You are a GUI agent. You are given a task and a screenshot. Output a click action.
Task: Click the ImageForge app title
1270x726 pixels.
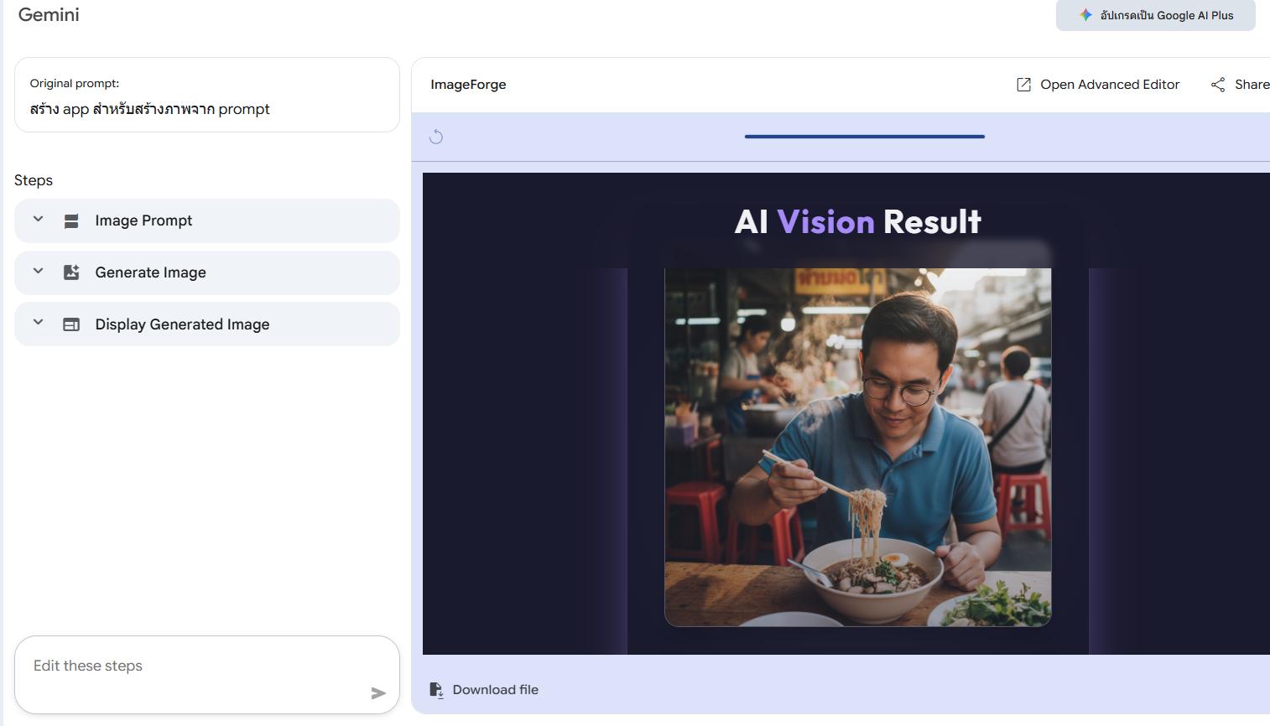pos(468,85)
